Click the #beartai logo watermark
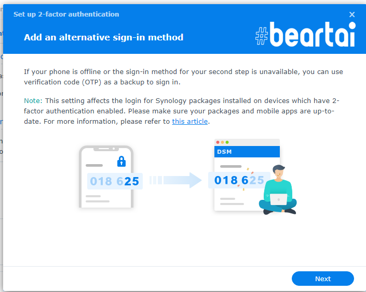This screenshot has width=366, height=292. tap(305, 35)
